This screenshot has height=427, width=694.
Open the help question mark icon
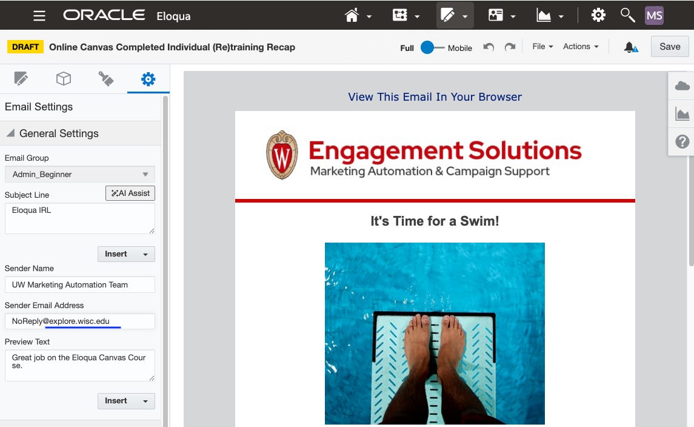pos(682,142)
